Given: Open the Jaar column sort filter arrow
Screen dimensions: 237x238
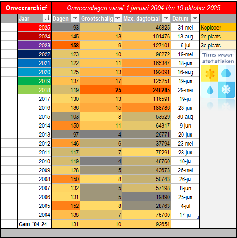Looking at the screenshot, I should tap(47, 19).
